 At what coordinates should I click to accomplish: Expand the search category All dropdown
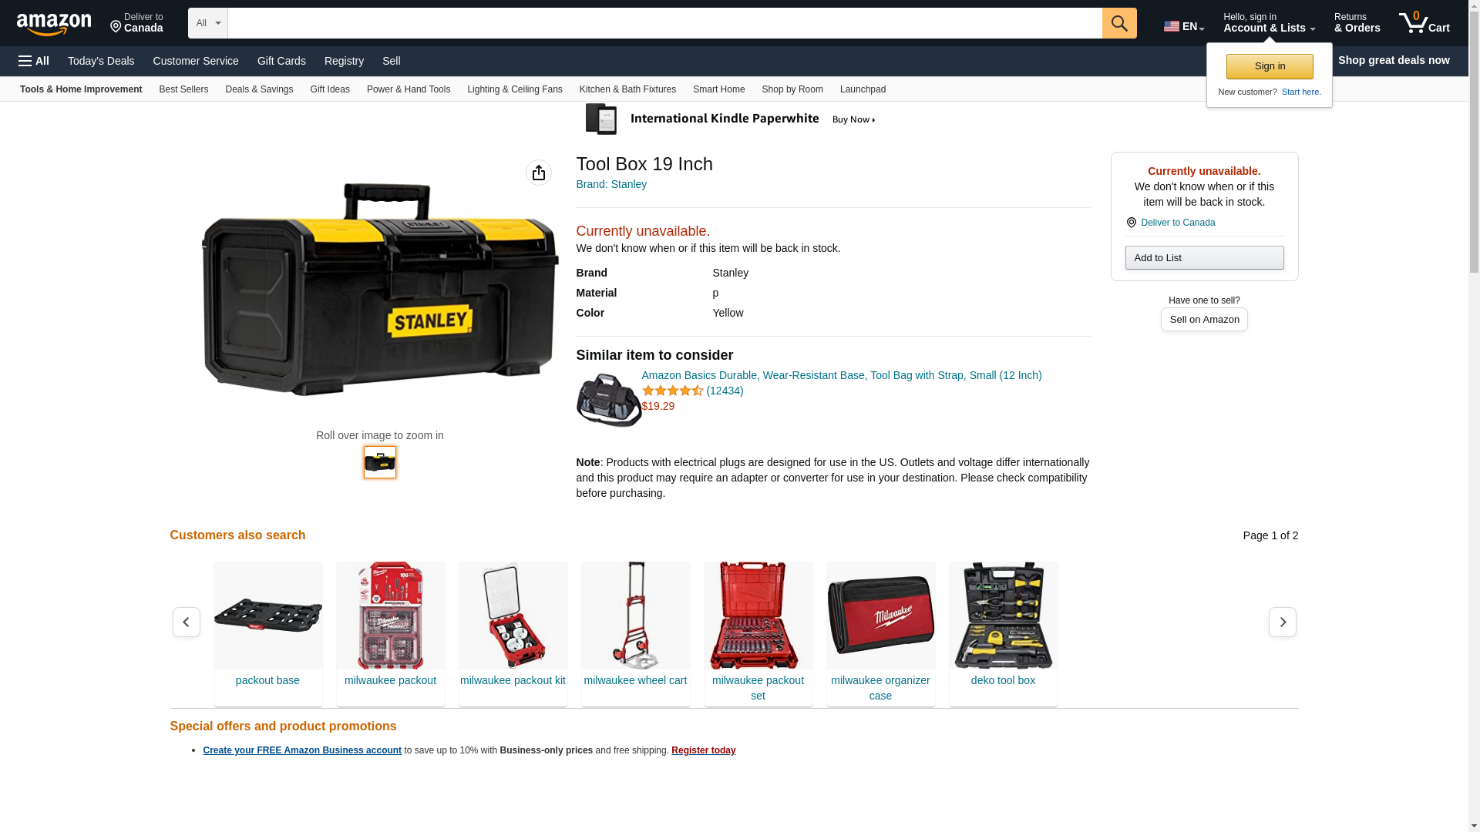coord(208,23)
